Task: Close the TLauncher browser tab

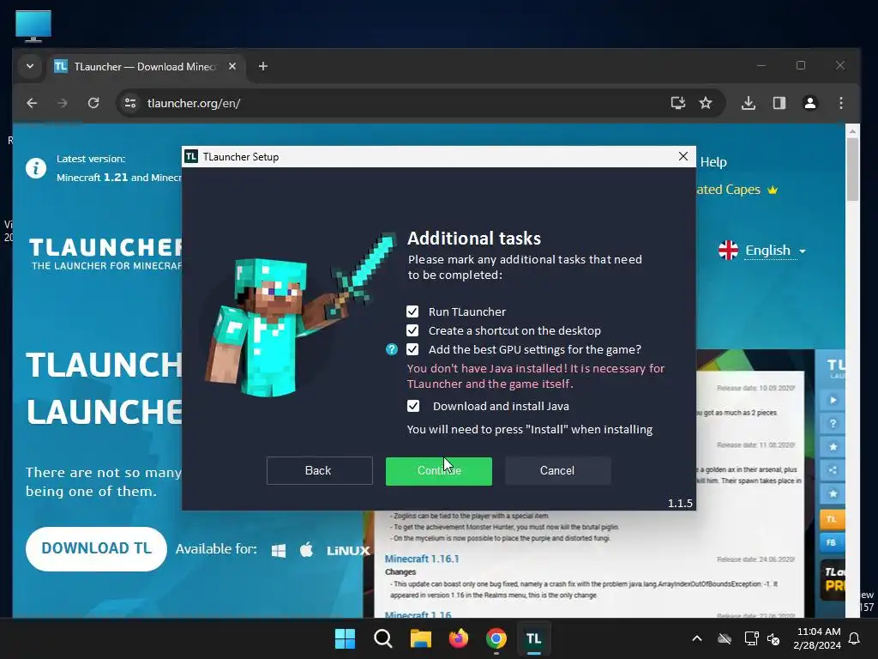Action: pyautogui.click(x=232, y=66)
